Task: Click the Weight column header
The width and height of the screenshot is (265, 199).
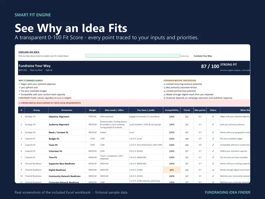Action: pyautogui.click(x=92, y=110)
